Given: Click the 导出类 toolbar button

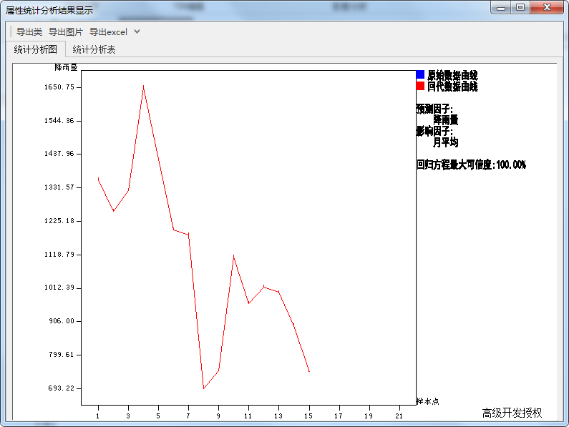Looking at the screenshot, I should (29, 31).
